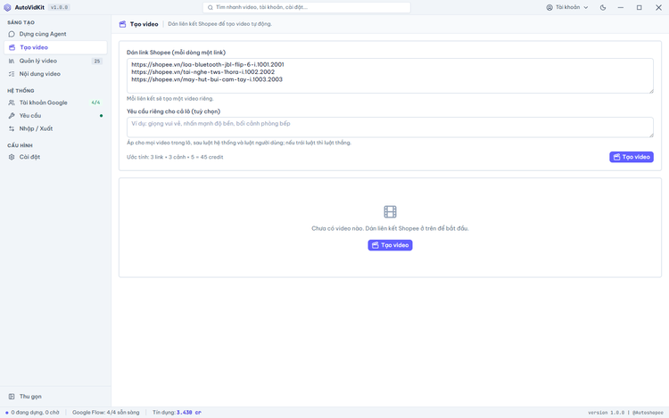Click the film strip empty-state icon
Screen dimensions: 669x418
(x=390, y=212)
